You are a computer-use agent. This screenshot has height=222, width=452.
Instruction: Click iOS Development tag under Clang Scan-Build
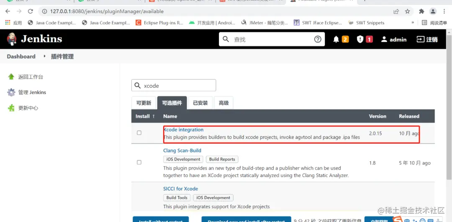coord(183,159)
